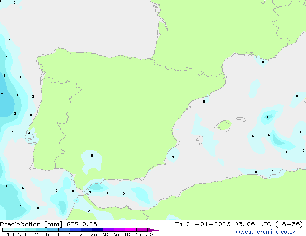This screenshot has height=236, width=306.
Task: Select the 40–45 mm magenta legend swatch
Action: 131,230
